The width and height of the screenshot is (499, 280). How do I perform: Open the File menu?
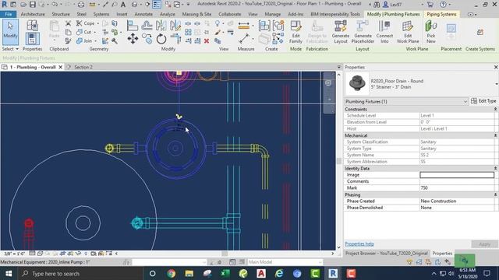click(9, 14)
